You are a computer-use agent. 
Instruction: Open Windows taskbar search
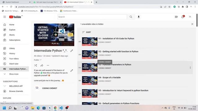coord(10,108)
